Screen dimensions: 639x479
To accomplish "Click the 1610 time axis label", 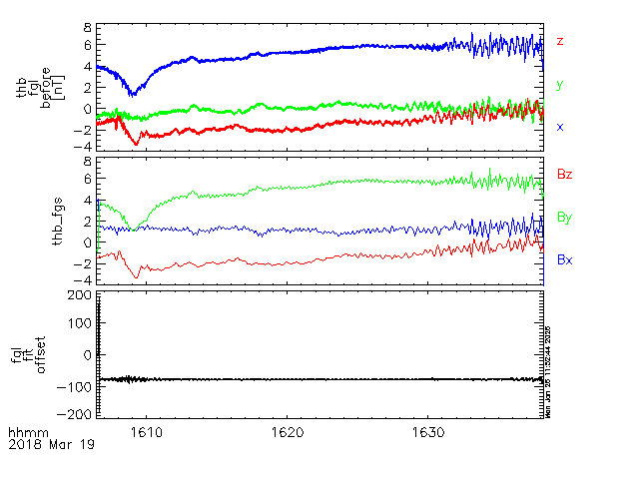I will pyautogui.click(x=147, y=432).
